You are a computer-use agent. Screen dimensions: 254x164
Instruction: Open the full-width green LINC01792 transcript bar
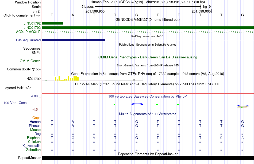(x=148, y=28)
